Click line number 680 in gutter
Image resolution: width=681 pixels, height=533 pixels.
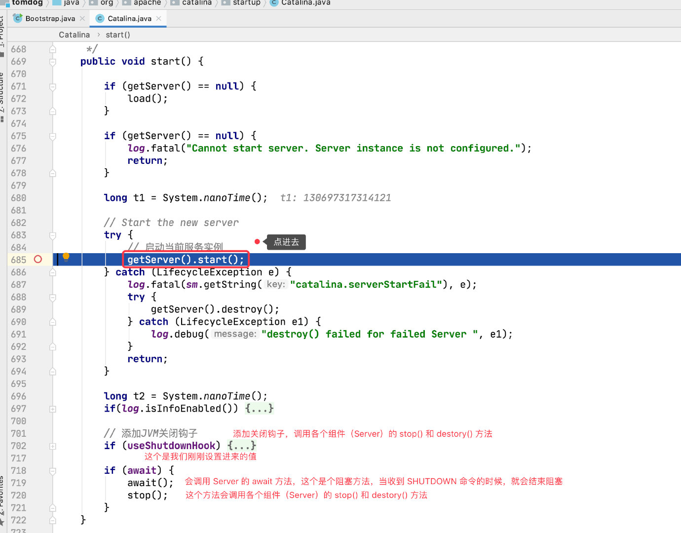point(19,198)
